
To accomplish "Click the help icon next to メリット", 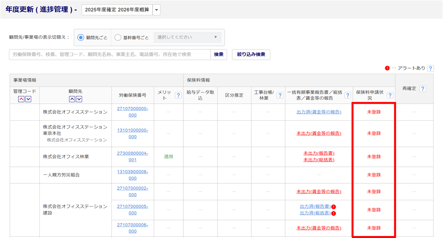I will point(178,95).
